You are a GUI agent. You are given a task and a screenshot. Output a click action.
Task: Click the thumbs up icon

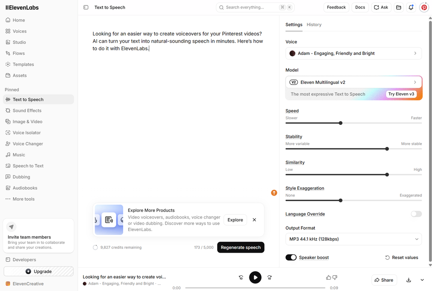click(328, 278)
